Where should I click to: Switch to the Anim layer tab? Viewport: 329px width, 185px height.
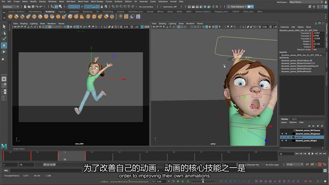[x=294, y=119]
